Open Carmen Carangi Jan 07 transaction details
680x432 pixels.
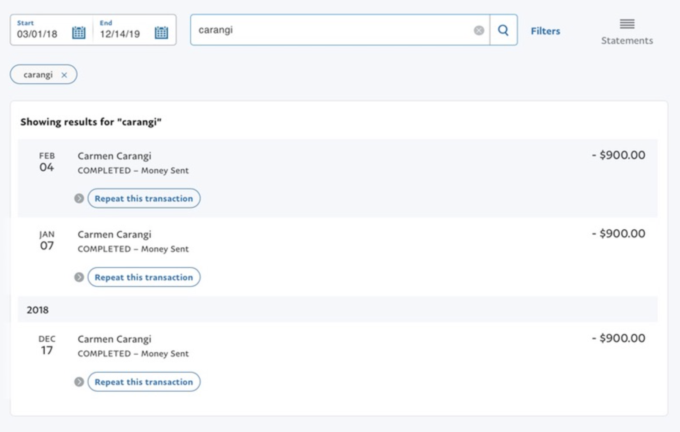(114, 234)
